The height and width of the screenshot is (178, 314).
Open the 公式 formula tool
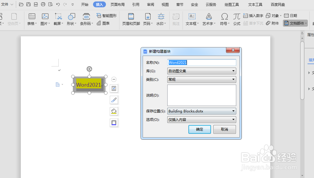(236, 19)
